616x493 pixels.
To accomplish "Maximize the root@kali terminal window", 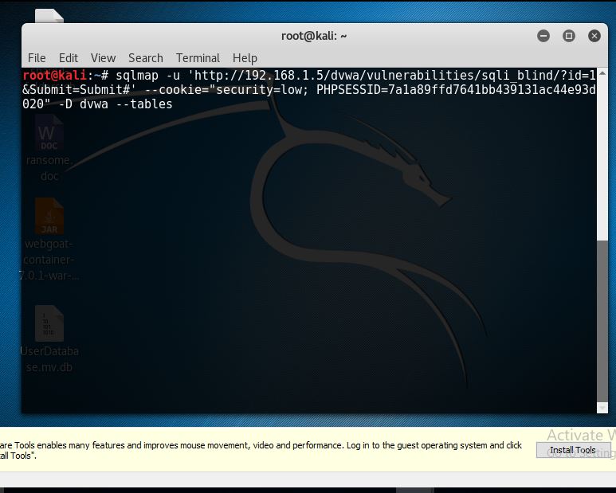I will pyautogui.click(x=568, y=36).
